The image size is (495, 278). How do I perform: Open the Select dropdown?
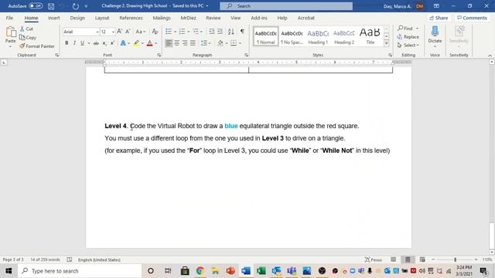coord(408,46)
